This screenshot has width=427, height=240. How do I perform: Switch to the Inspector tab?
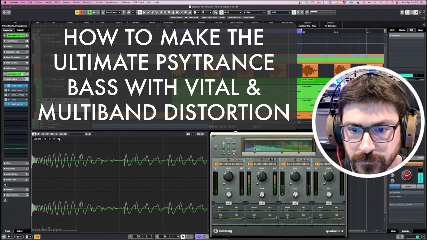coord(8,30)
